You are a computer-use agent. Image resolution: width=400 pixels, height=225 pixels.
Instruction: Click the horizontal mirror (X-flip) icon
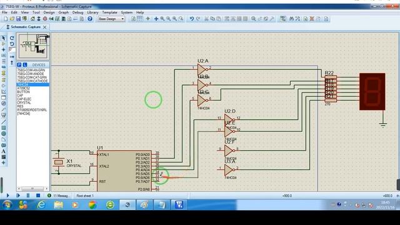[12, 57]
